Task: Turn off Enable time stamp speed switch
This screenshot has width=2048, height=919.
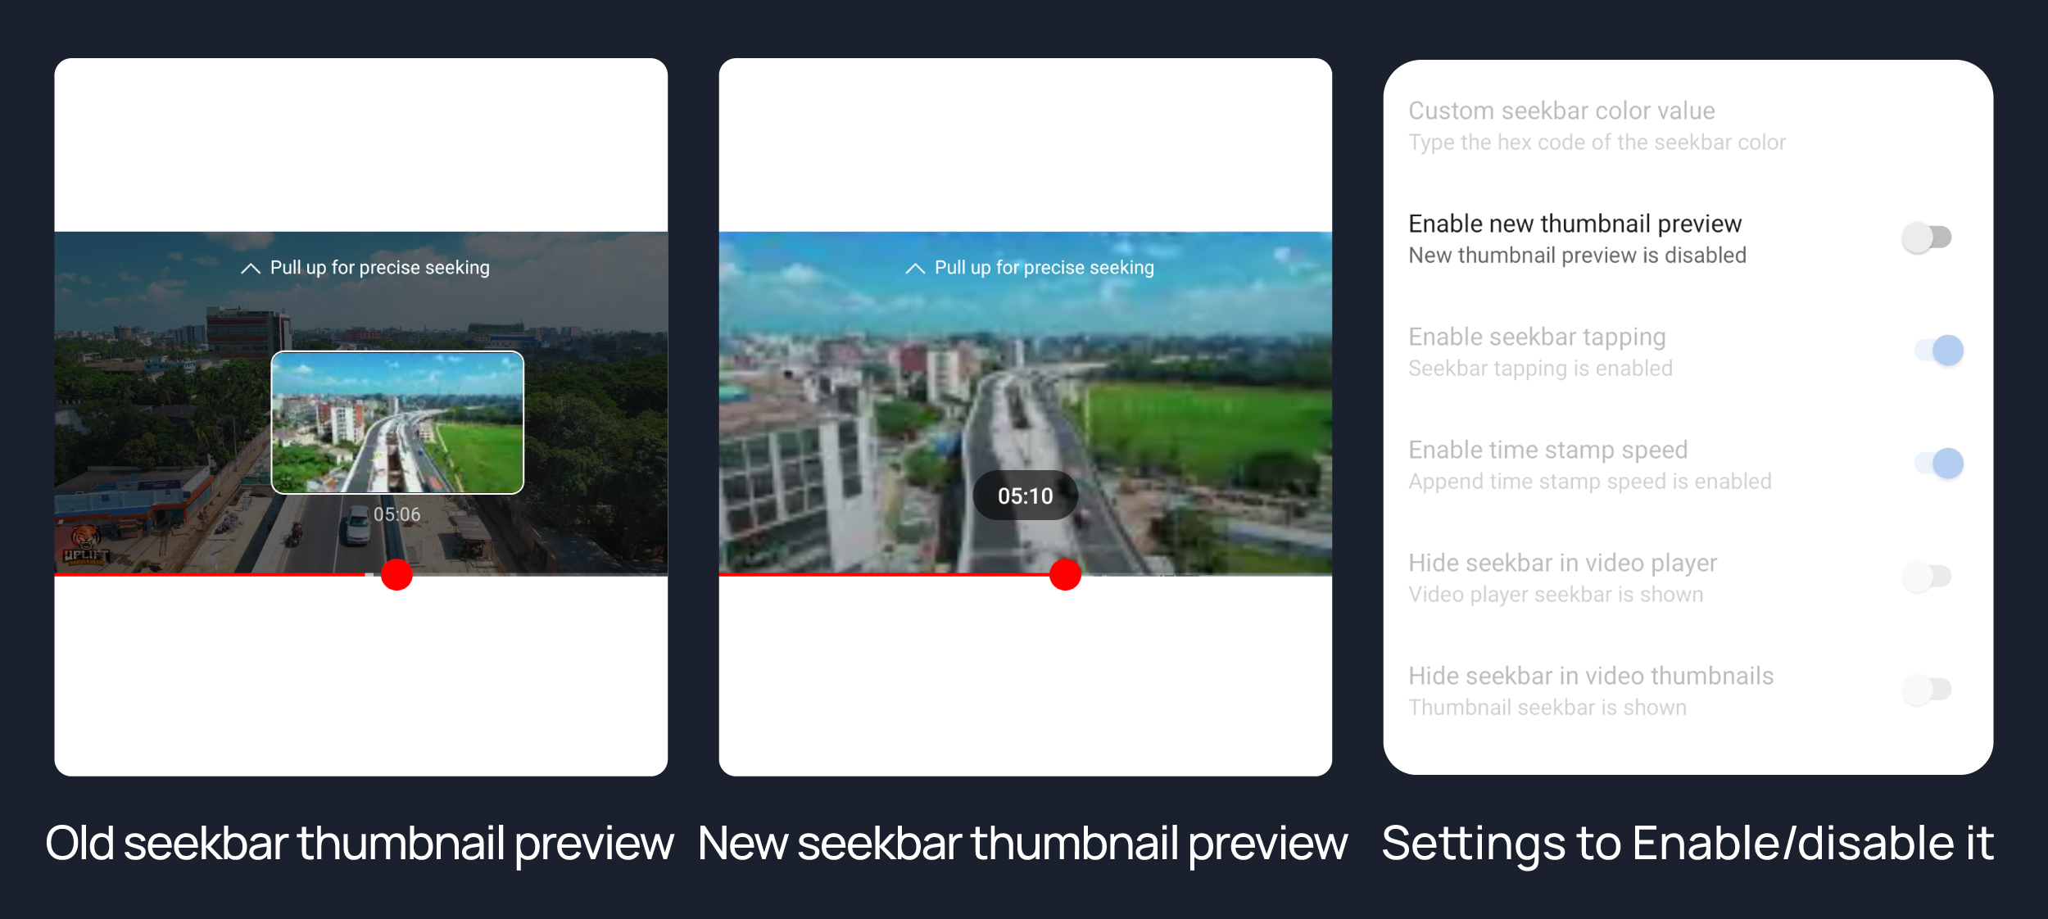Action: point(1939,464)
